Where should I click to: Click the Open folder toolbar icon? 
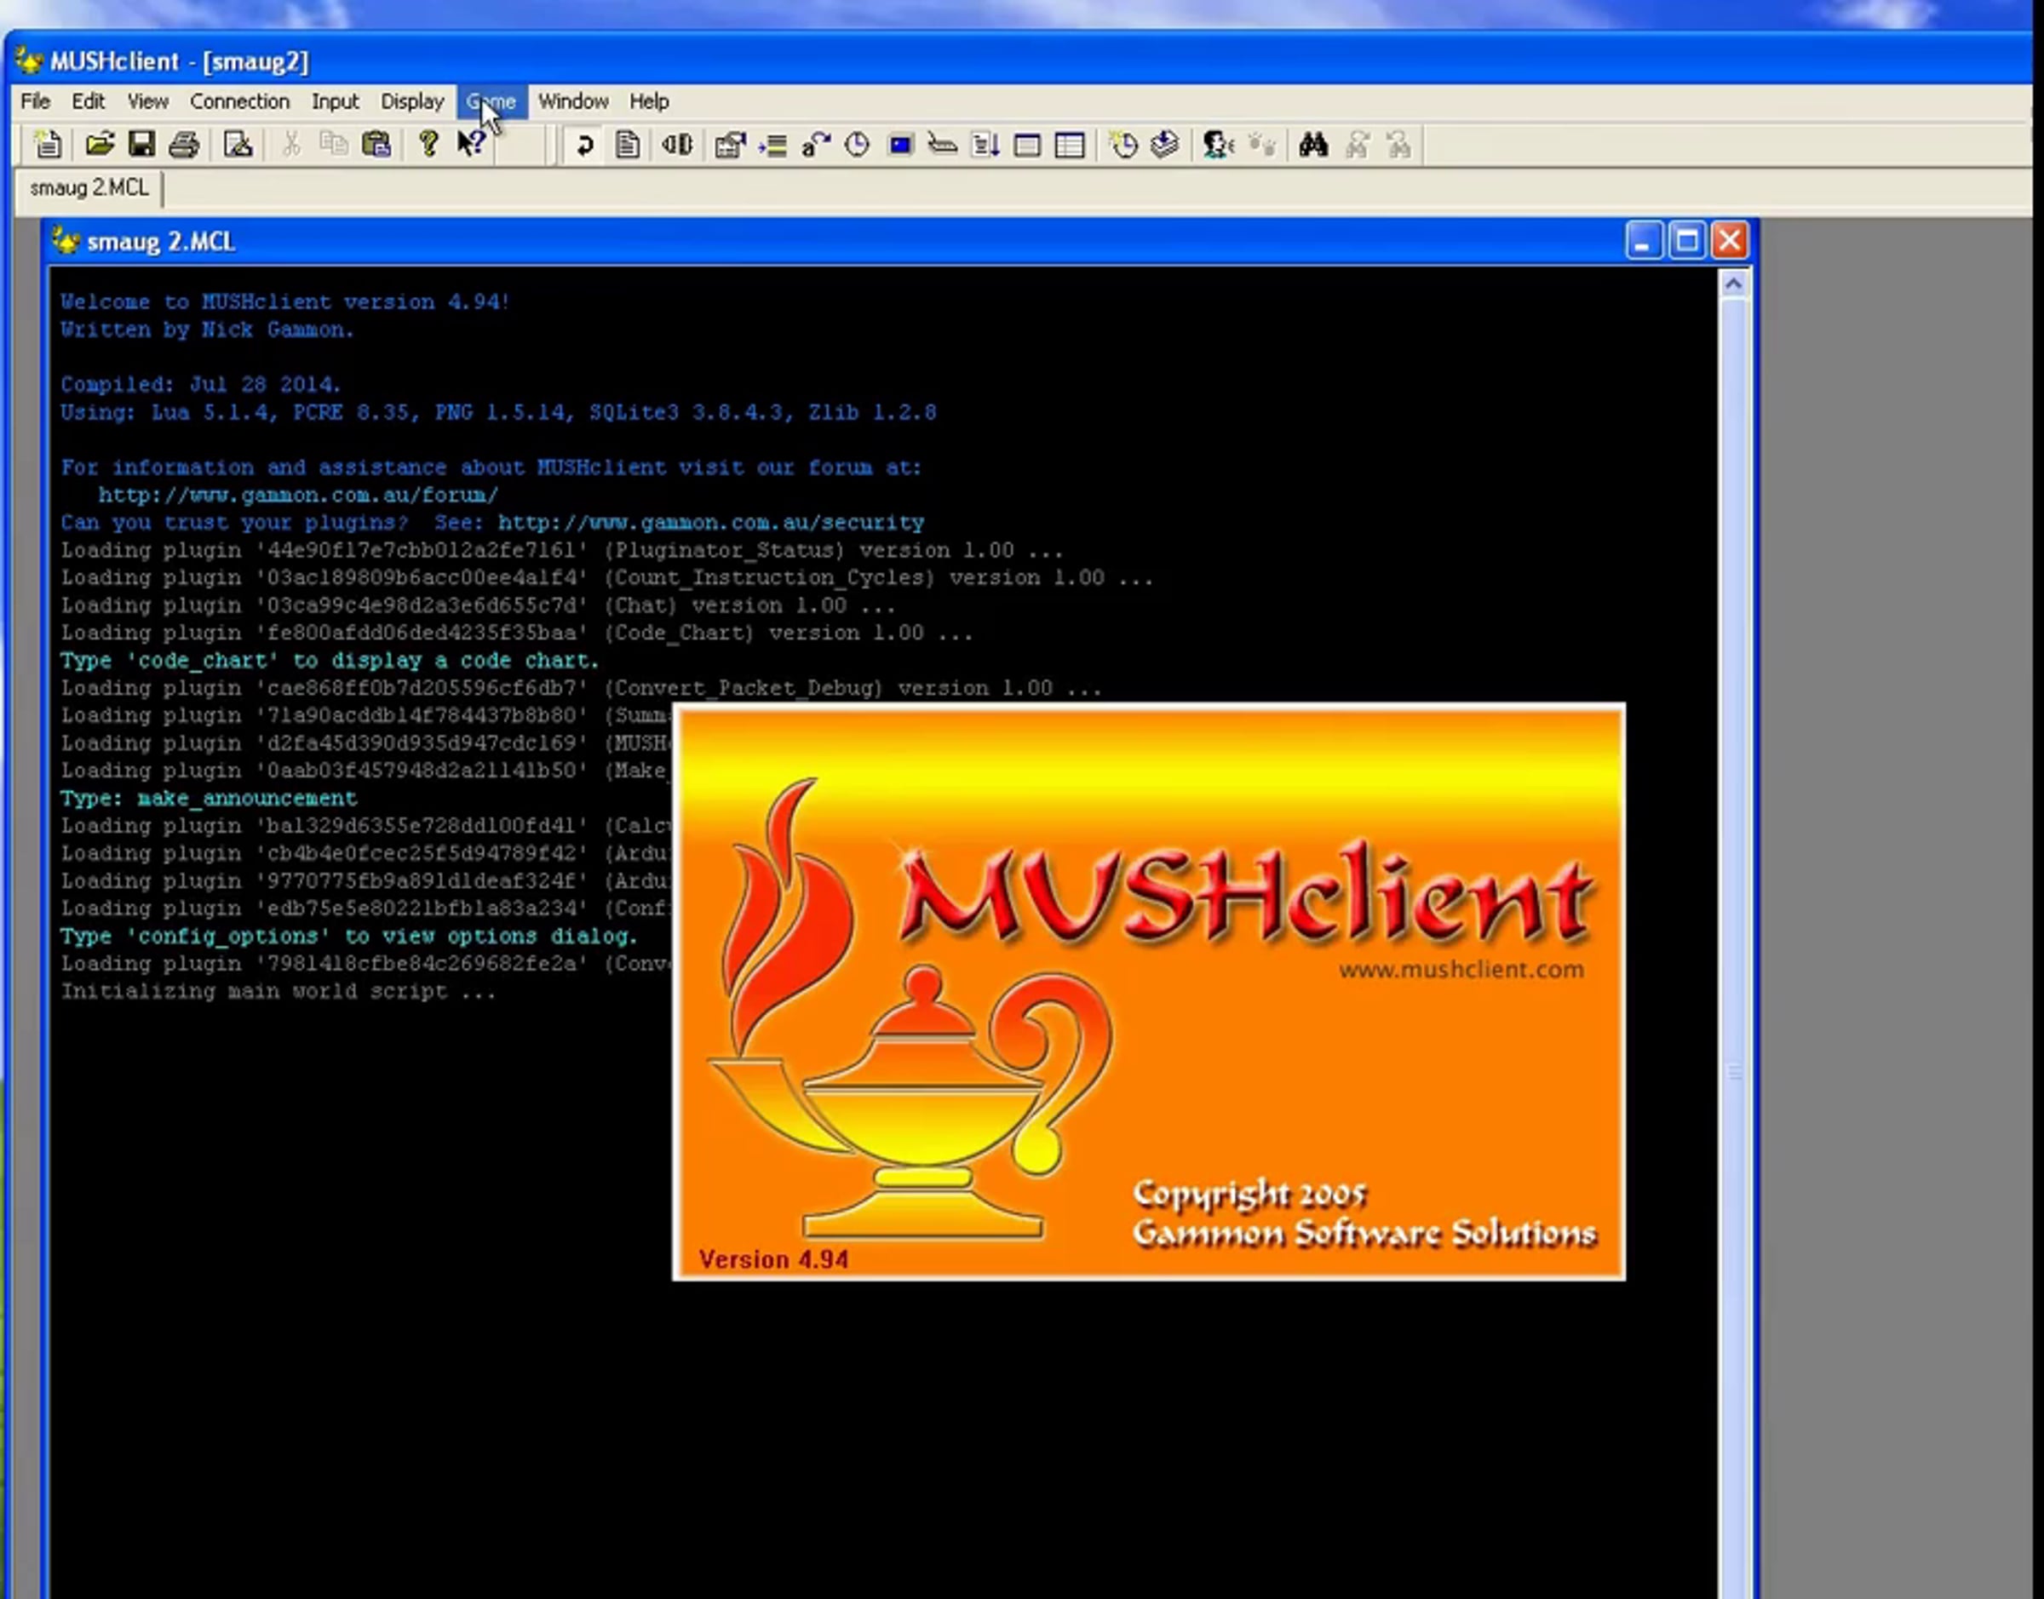coord(100,144)
